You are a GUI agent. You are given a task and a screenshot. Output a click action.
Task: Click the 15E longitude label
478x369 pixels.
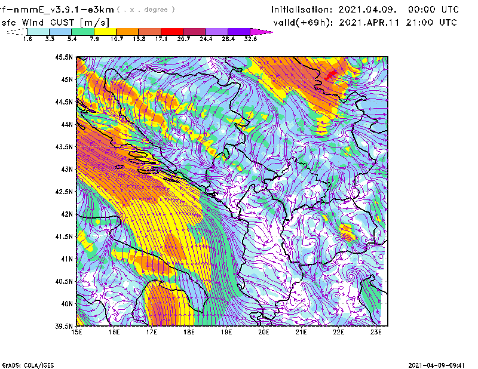click(76, 332)
